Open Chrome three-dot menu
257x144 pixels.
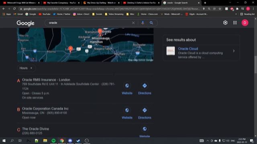pos(253,9)
